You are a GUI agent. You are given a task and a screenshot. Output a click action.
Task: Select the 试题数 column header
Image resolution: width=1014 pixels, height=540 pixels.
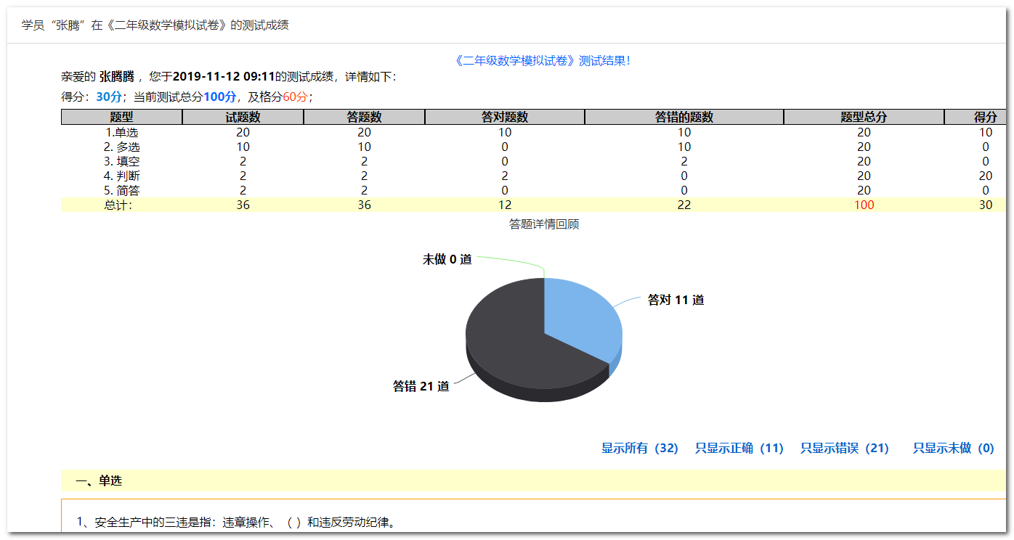point(243,117)
